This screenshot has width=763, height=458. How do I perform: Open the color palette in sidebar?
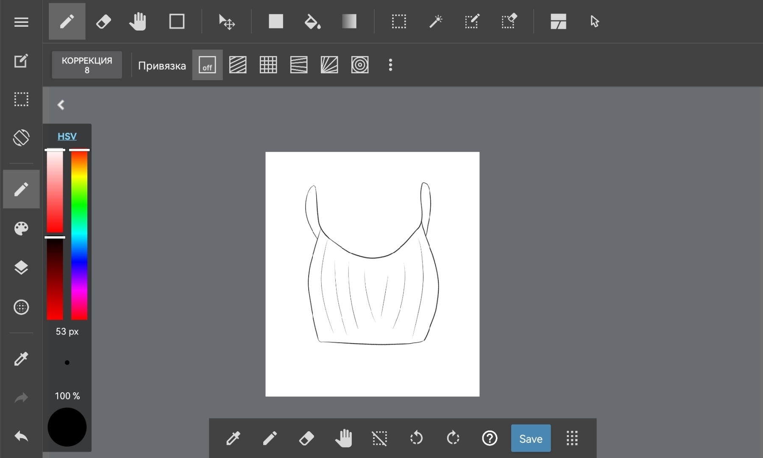[x=21, y=229]
